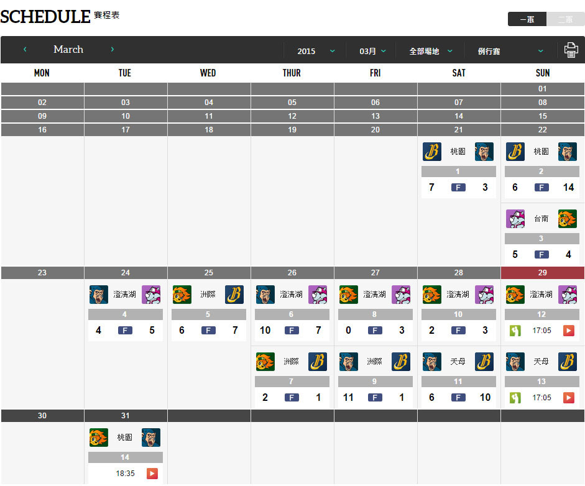The width and height of the screenshot is (585, 486).
Task: Click pink dog logo in game 12
Action: tap(568, 295)
